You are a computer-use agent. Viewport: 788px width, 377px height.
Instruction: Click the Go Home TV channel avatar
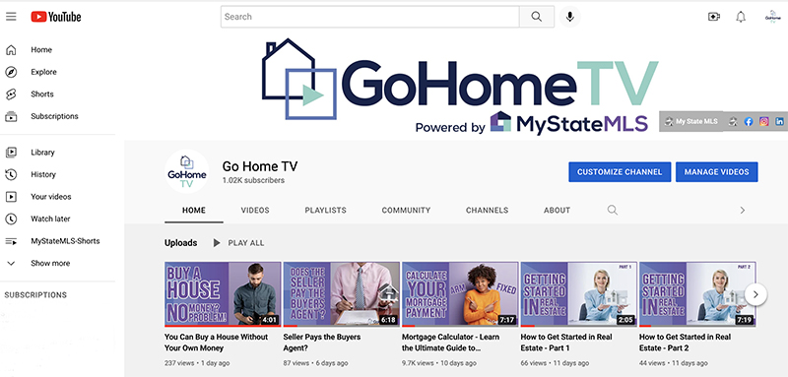(x=187, y=171)
